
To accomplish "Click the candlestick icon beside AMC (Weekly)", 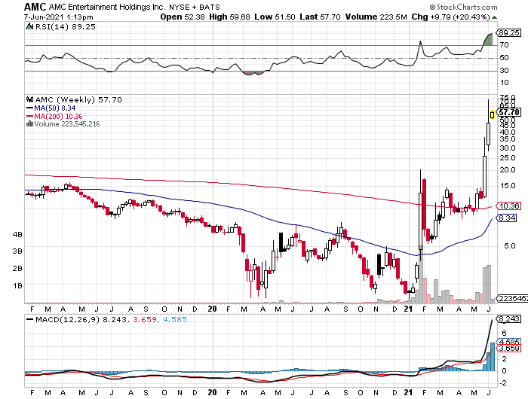I will (29, 99).
